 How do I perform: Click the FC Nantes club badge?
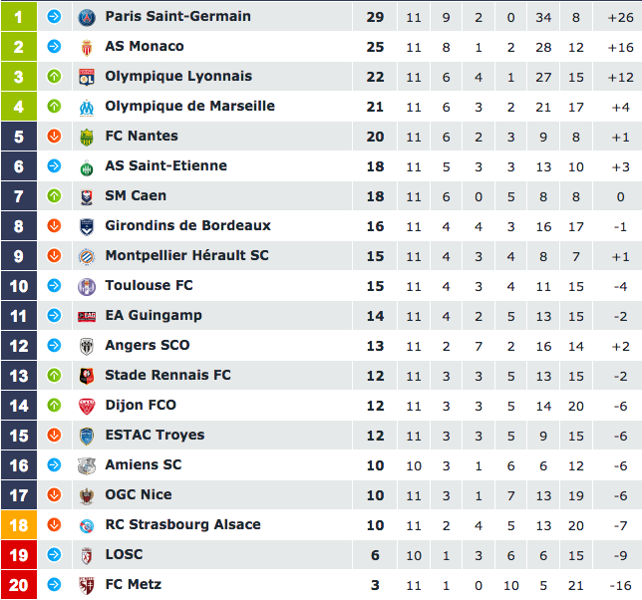coord(87,137)
